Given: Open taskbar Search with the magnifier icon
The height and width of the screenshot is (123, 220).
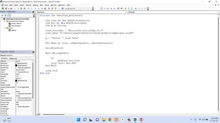Looking at the screenshot, I should pos(85,120).
